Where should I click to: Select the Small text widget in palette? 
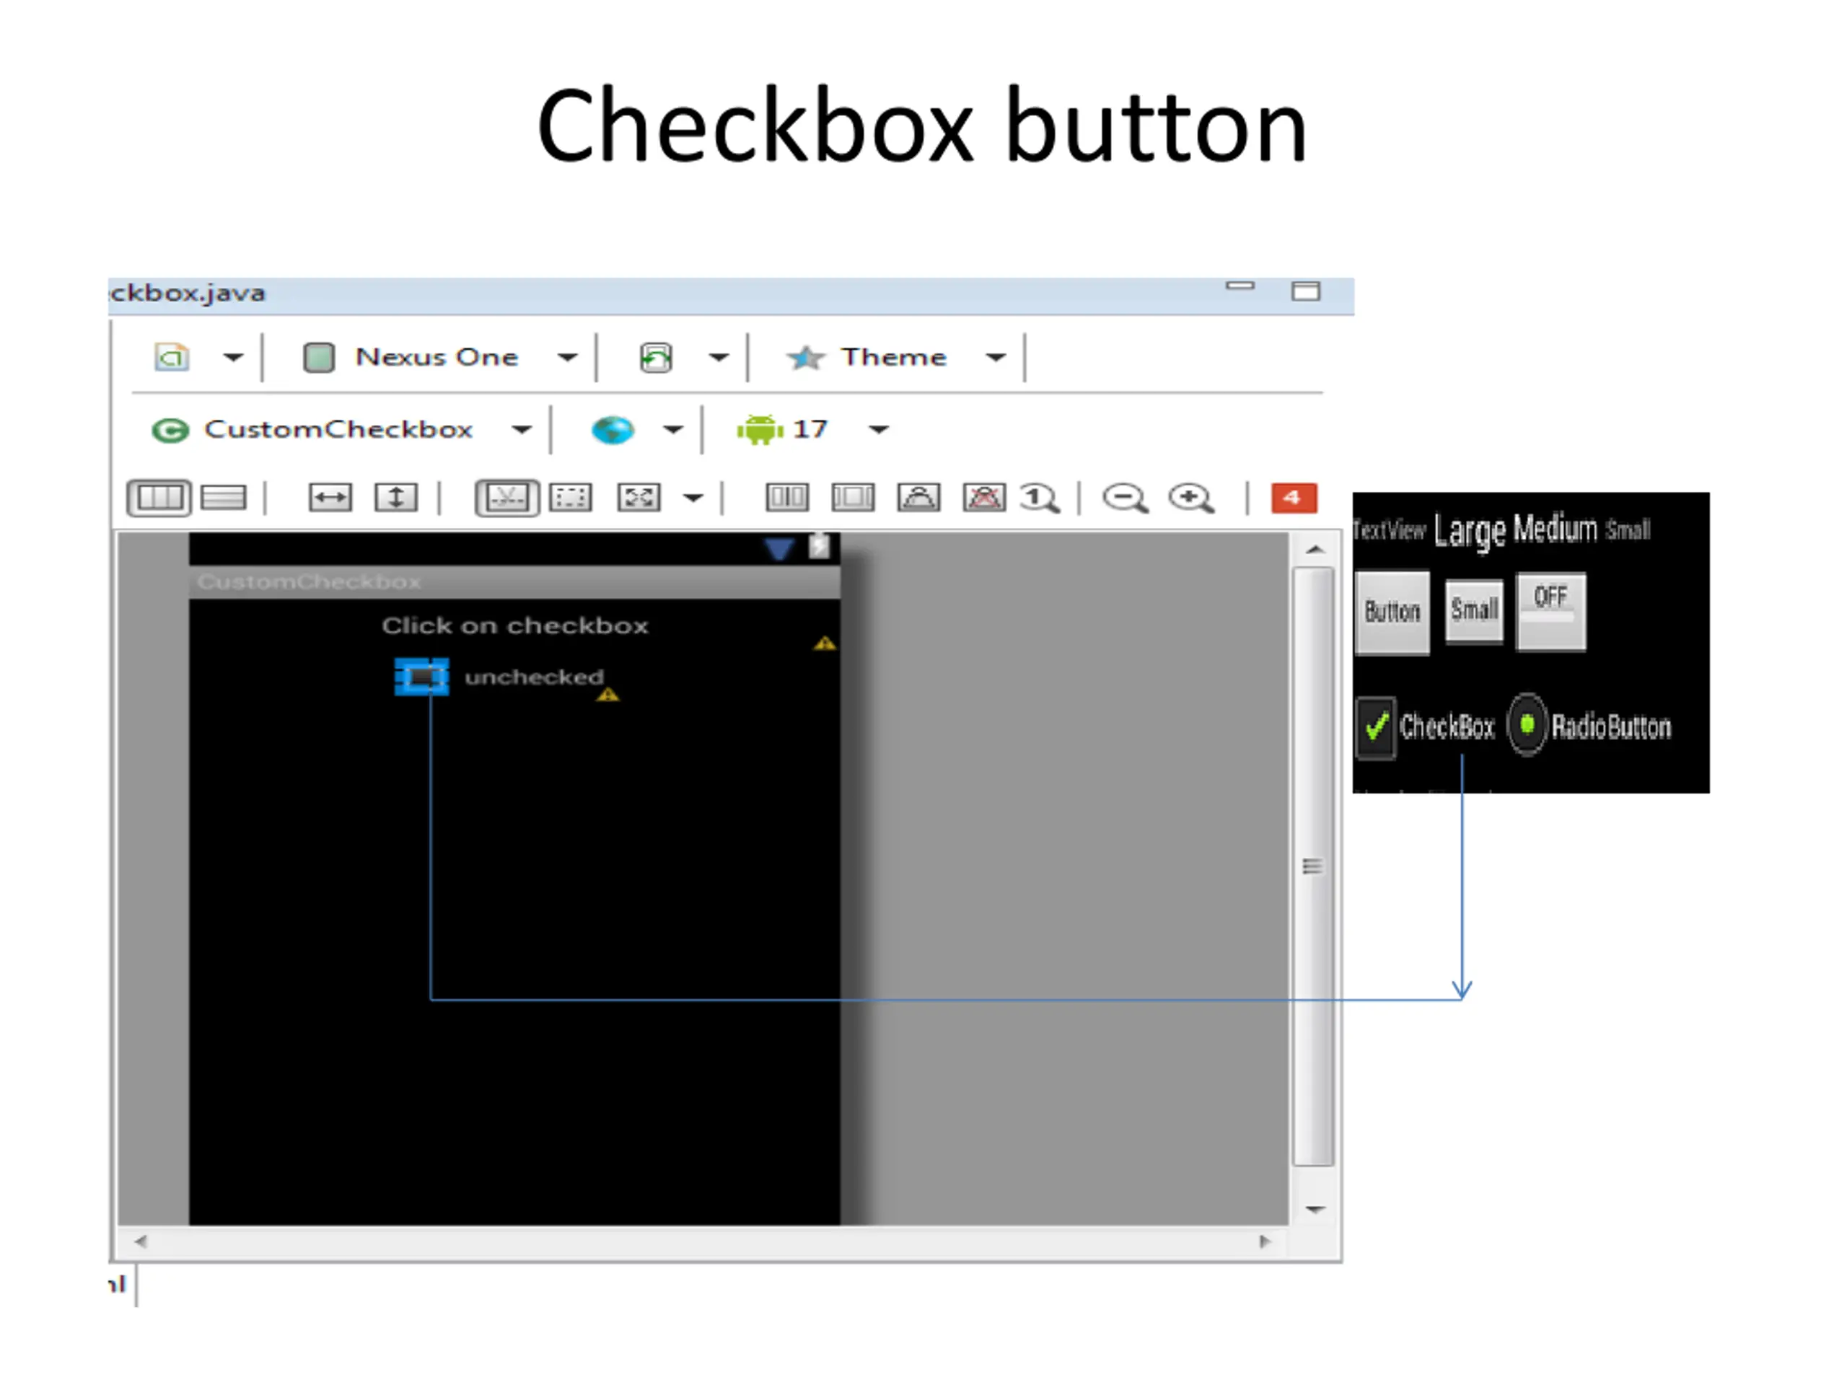tap(1628, 530)
